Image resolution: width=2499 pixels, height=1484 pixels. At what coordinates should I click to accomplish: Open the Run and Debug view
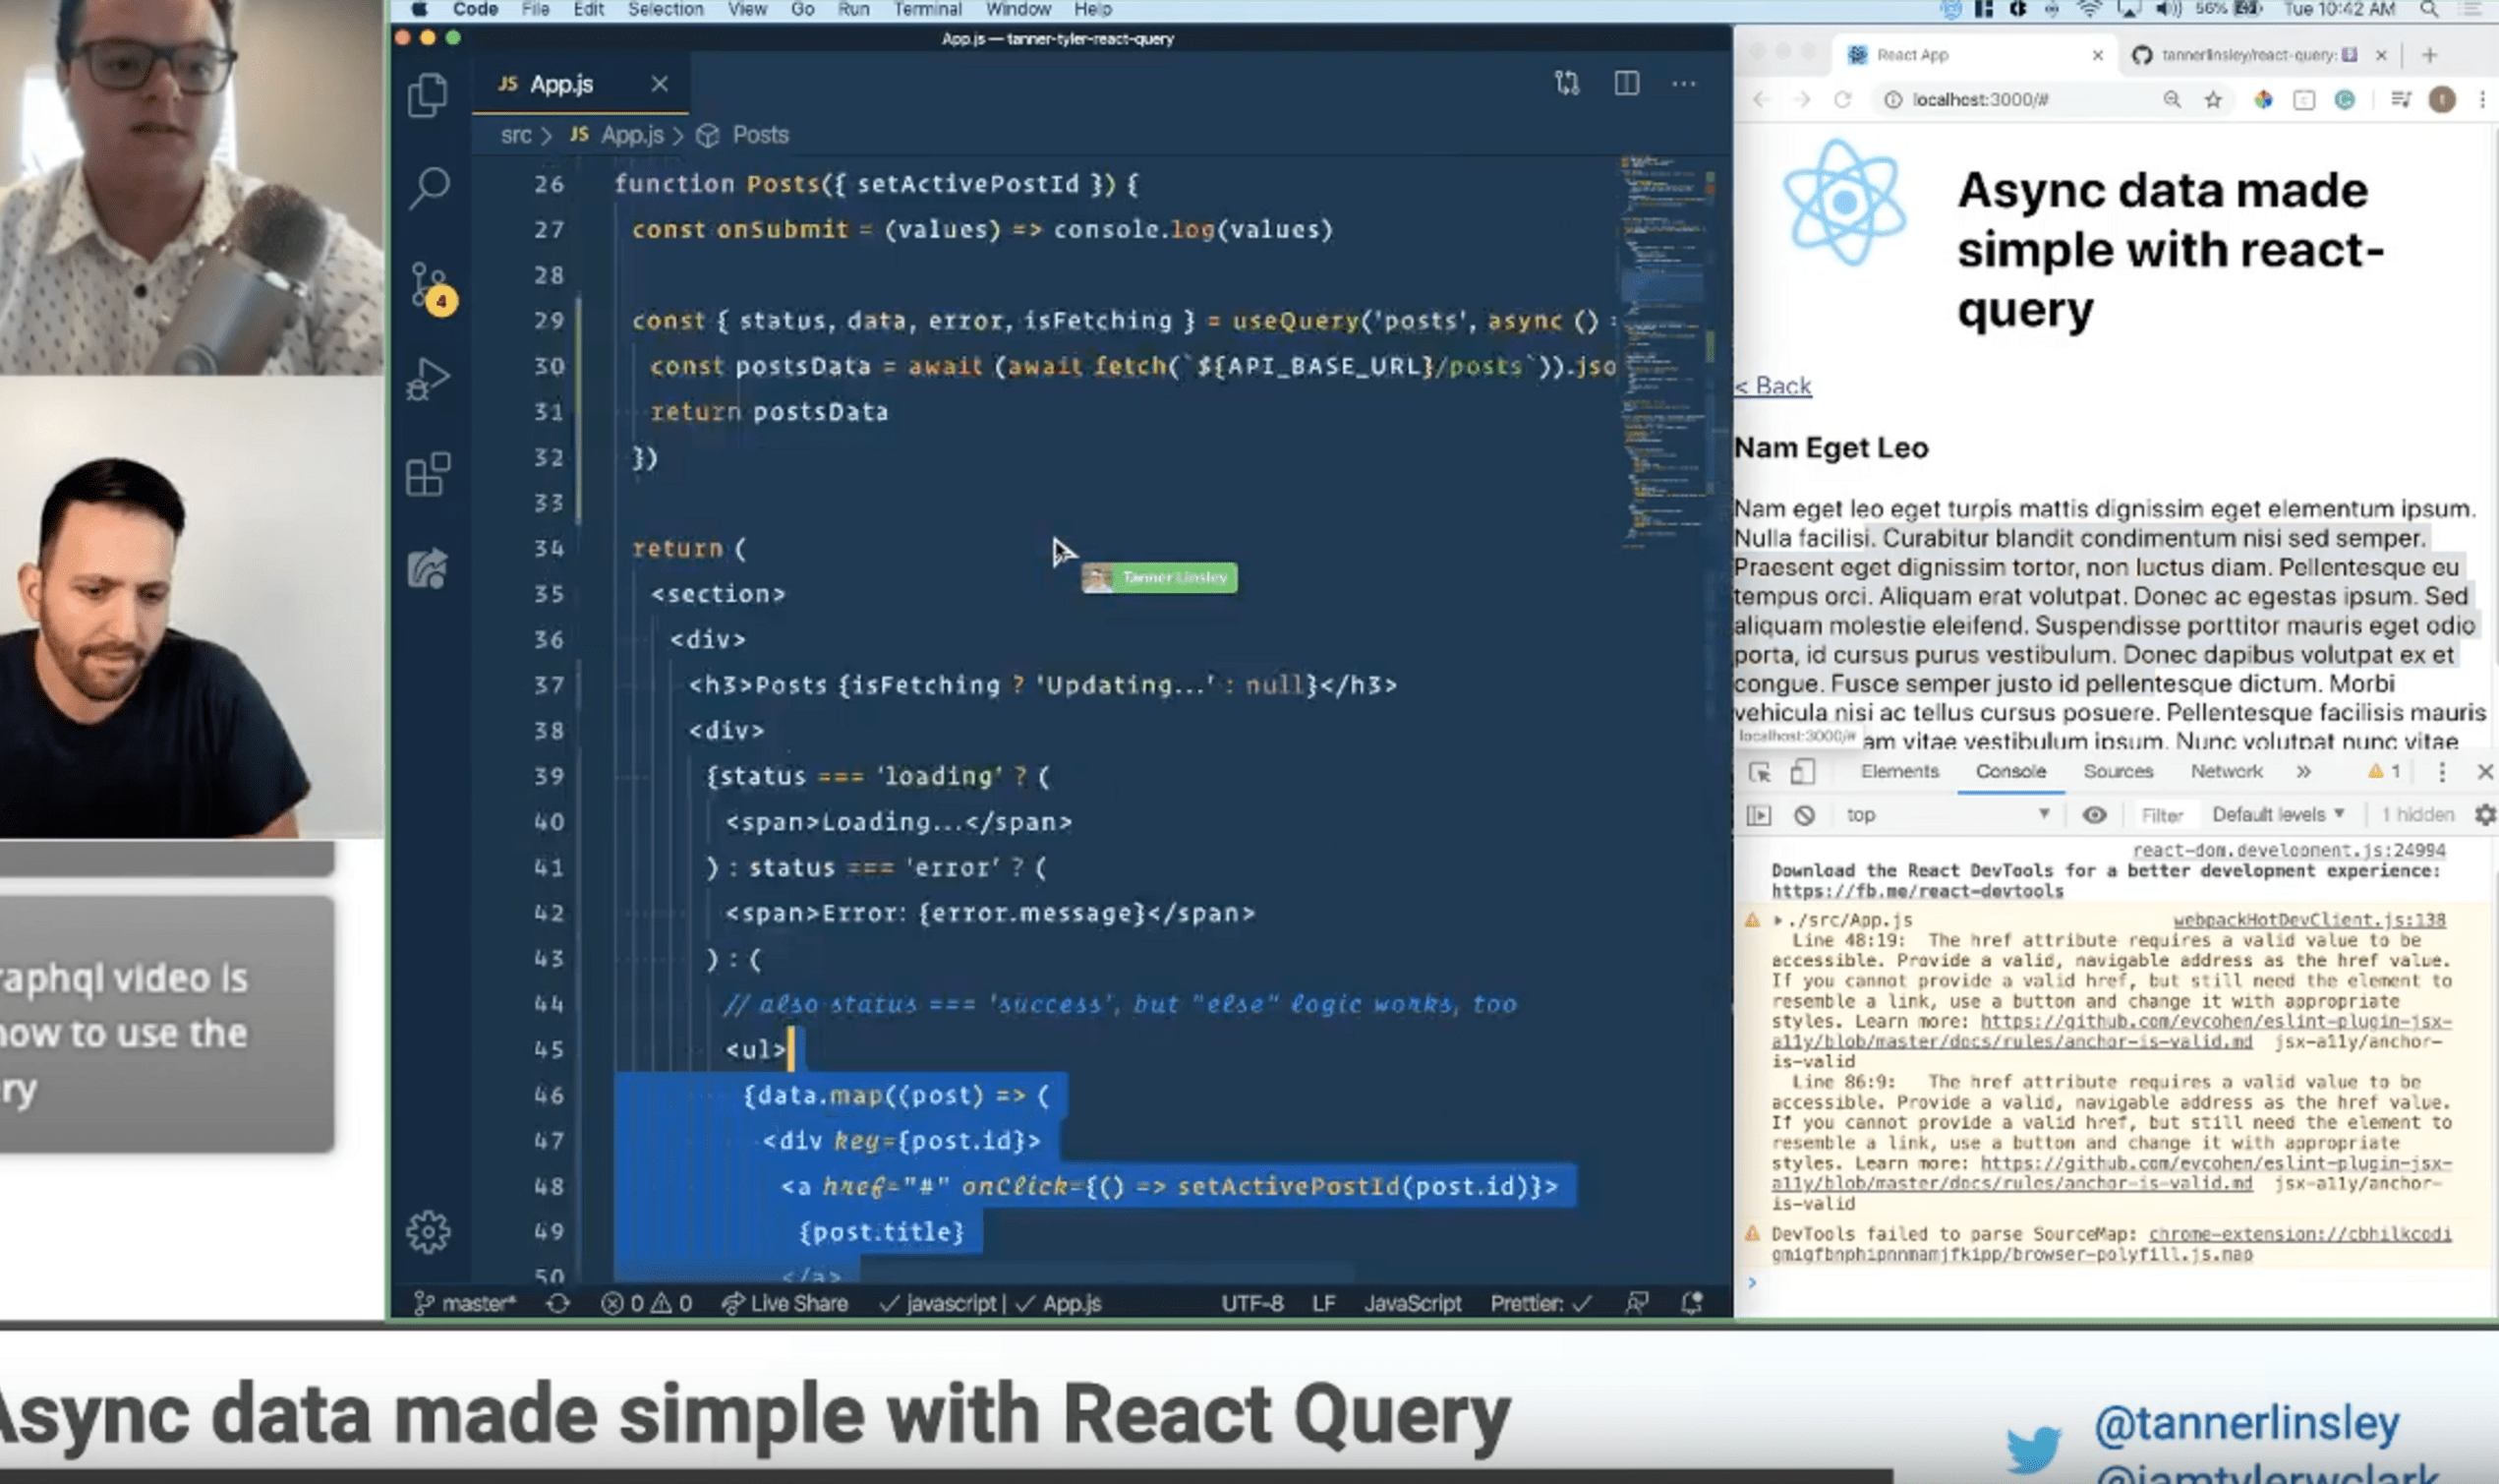(x=428, y=380)
